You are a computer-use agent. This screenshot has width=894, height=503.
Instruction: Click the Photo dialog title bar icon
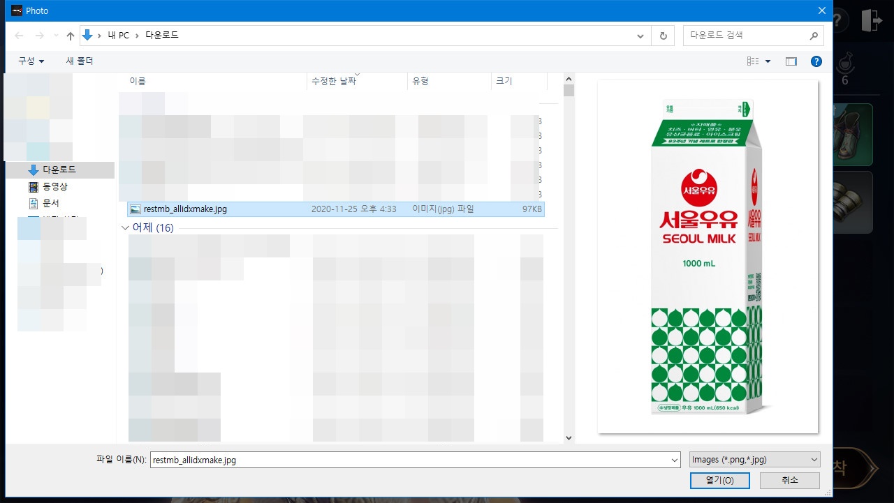pyautogui.click(x=17, y=10)
